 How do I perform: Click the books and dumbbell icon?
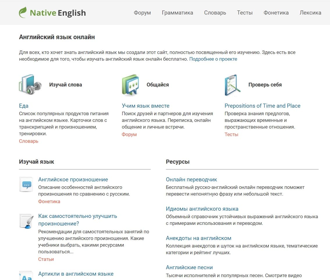coord(30,85)
